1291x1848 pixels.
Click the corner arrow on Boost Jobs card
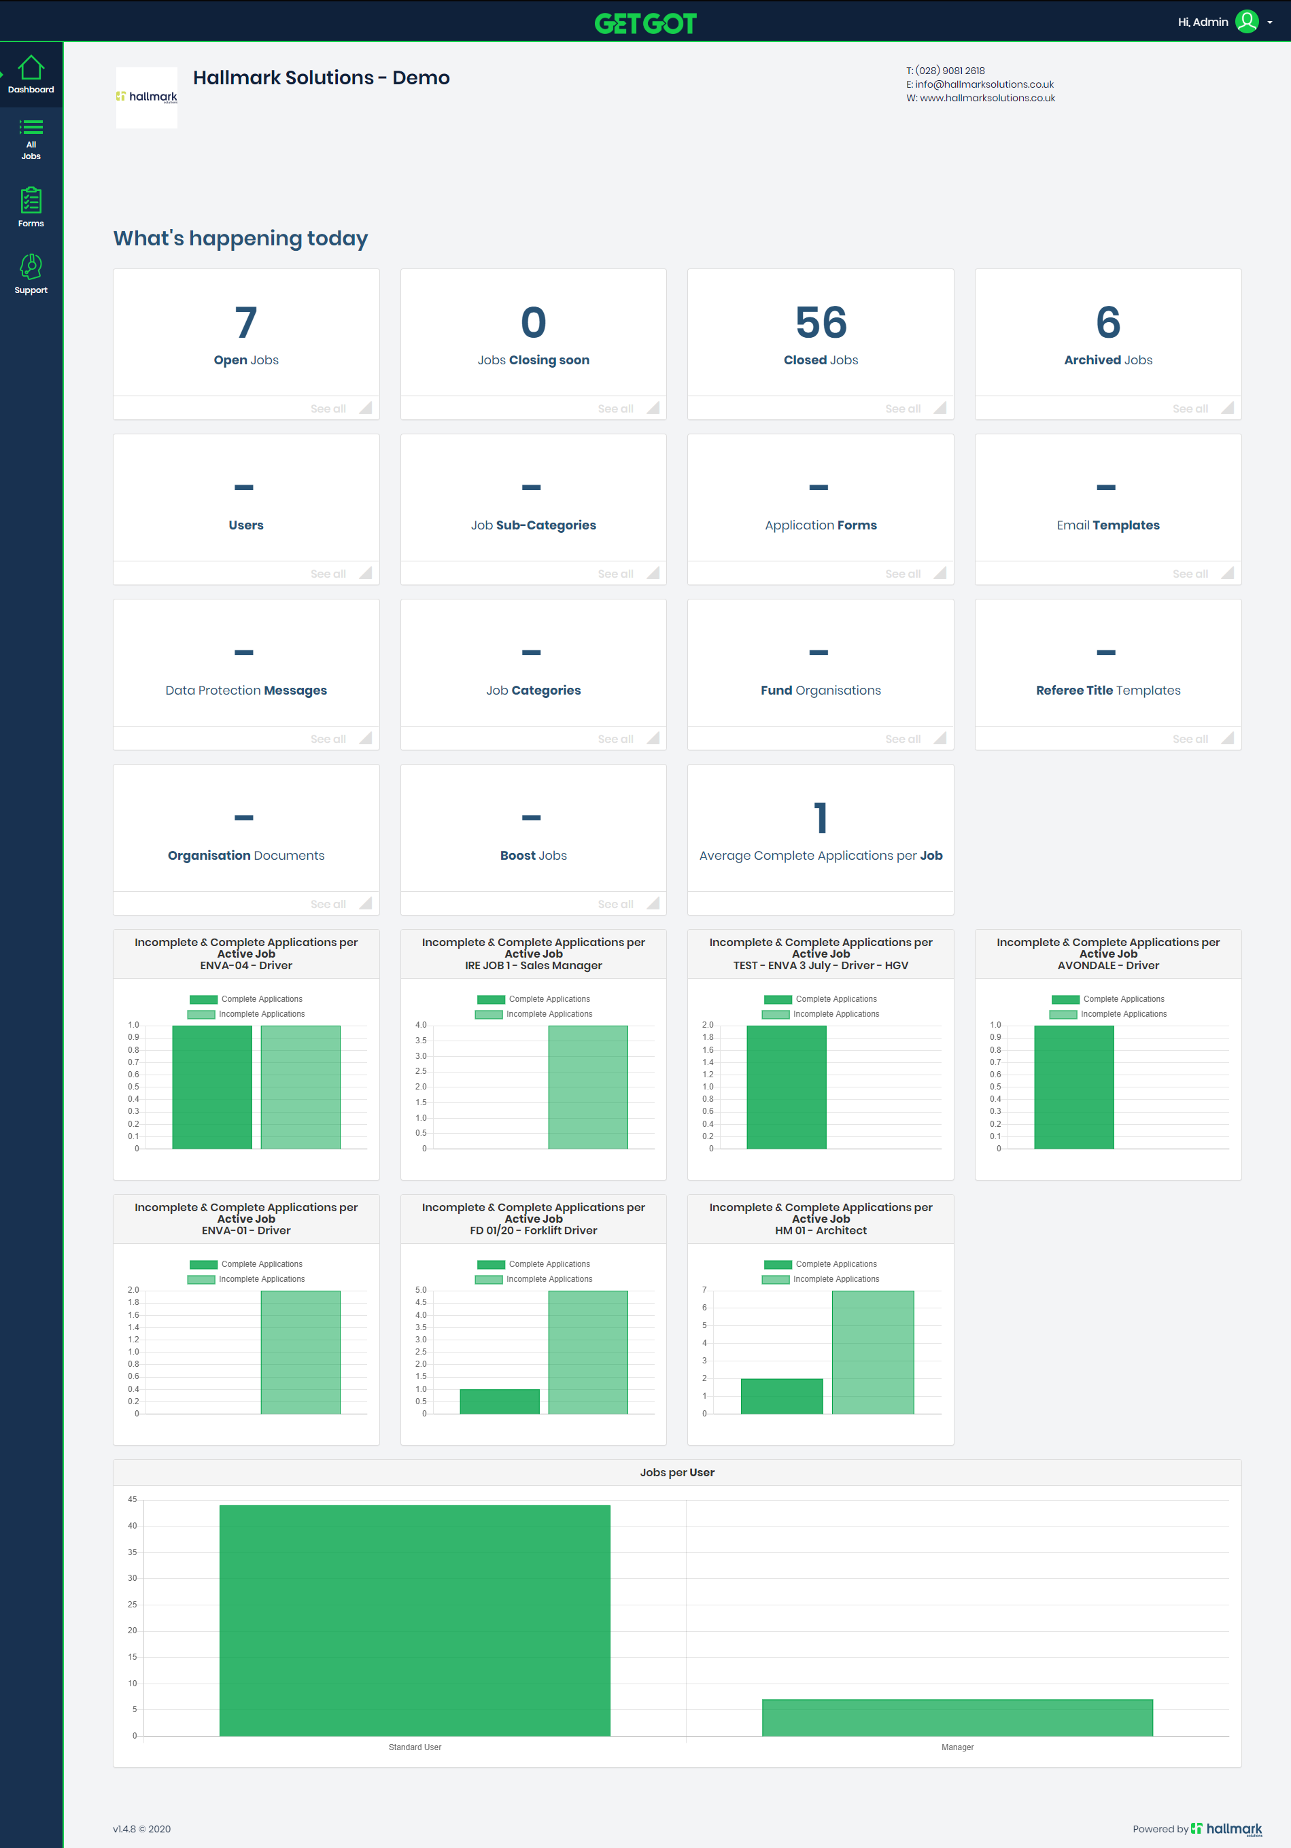pos(653,903)
